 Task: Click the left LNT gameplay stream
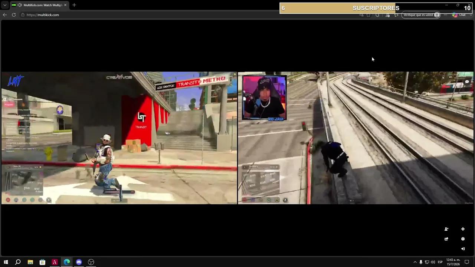pyautogui.click(x=119, y=138)
